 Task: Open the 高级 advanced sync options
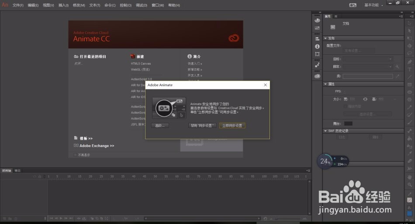[160, 126]
